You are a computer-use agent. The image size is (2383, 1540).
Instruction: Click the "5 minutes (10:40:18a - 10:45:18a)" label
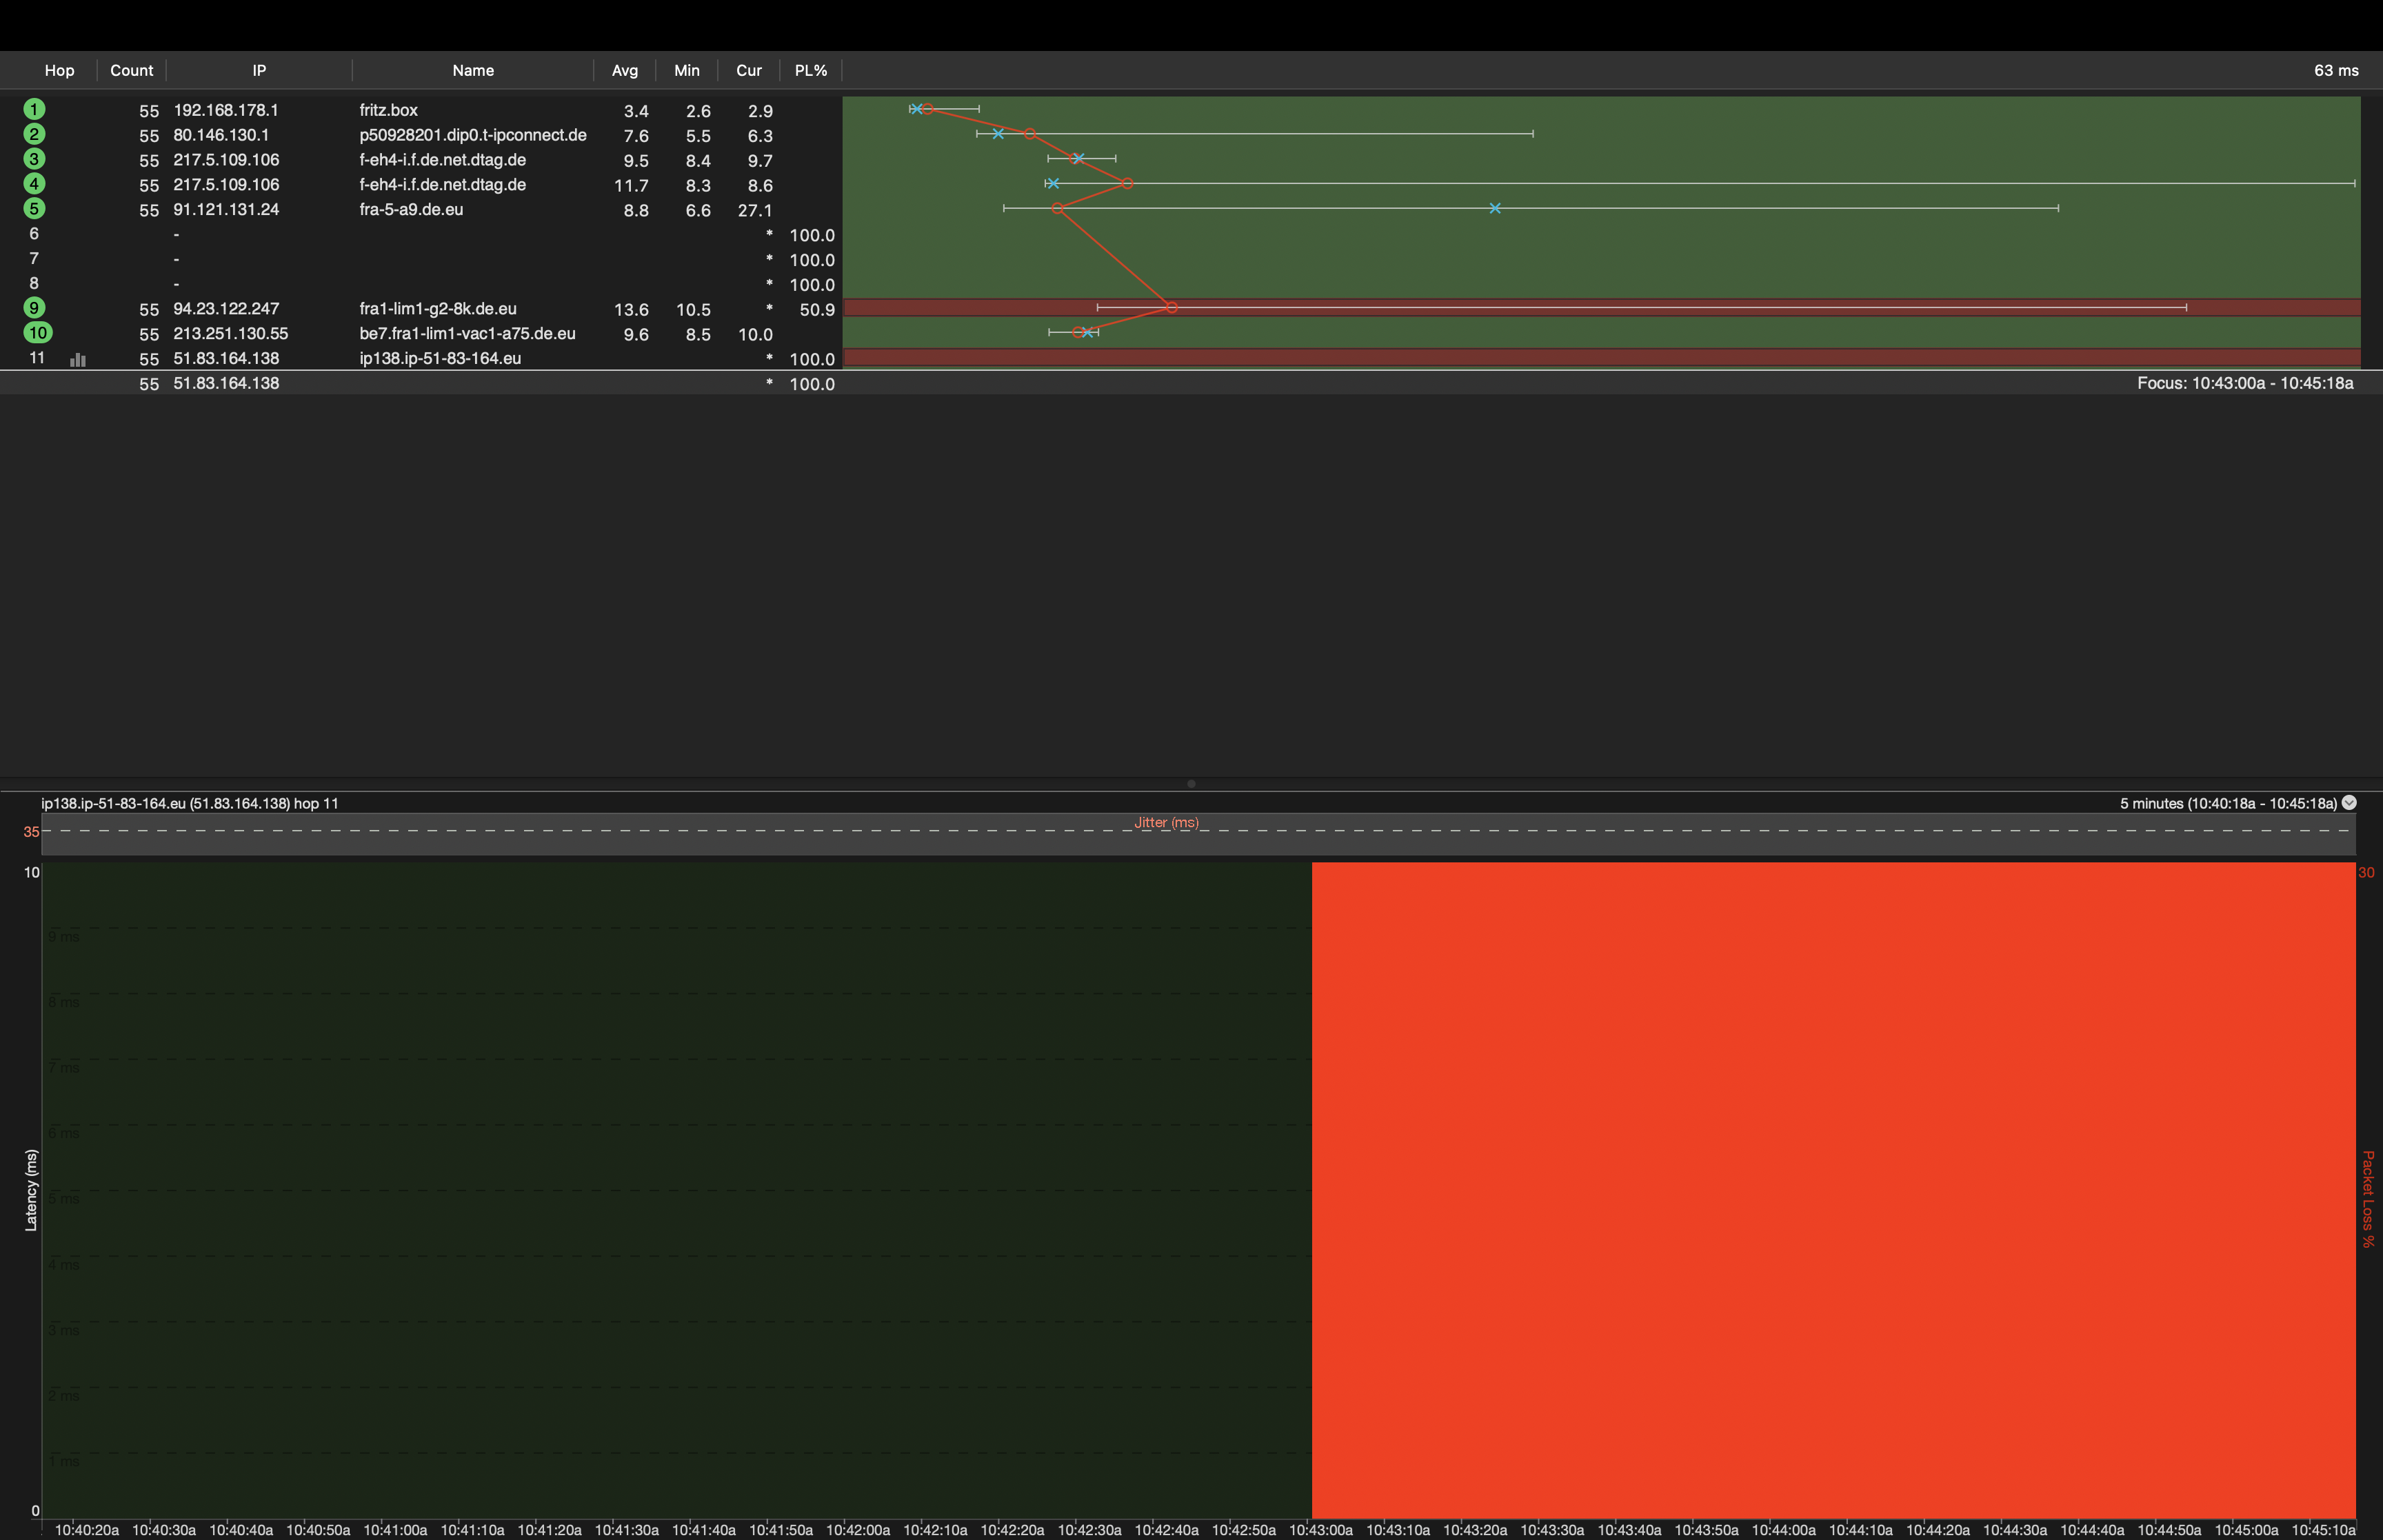click(2228, 803)
